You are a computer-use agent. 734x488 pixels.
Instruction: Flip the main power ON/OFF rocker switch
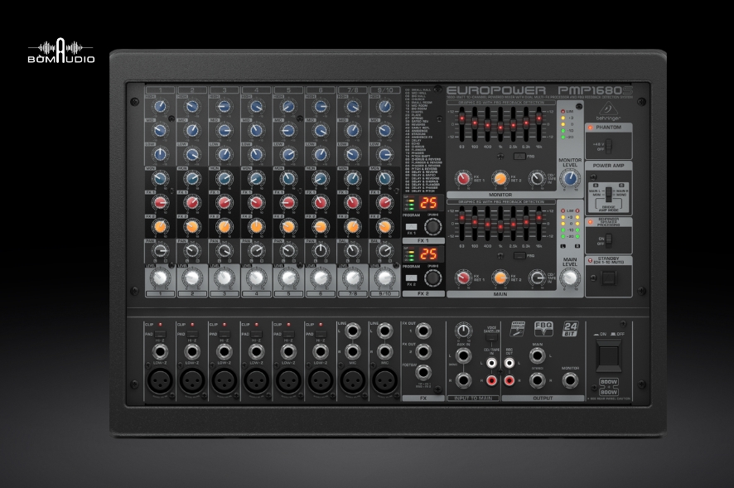click(x=609, y=355)
